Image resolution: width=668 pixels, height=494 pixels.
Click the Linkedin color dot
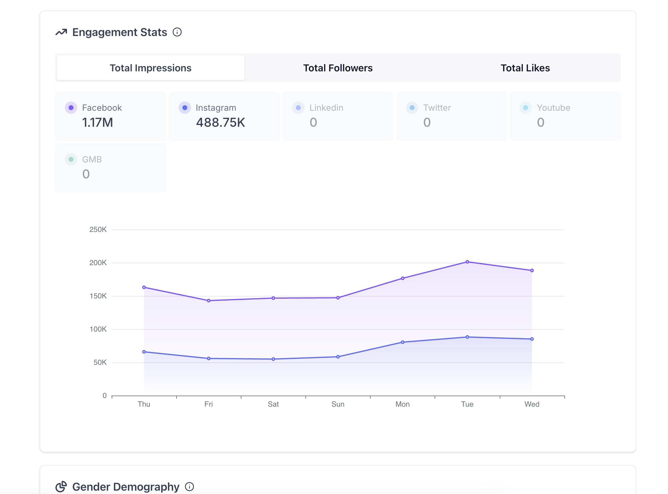coord(298,108)
